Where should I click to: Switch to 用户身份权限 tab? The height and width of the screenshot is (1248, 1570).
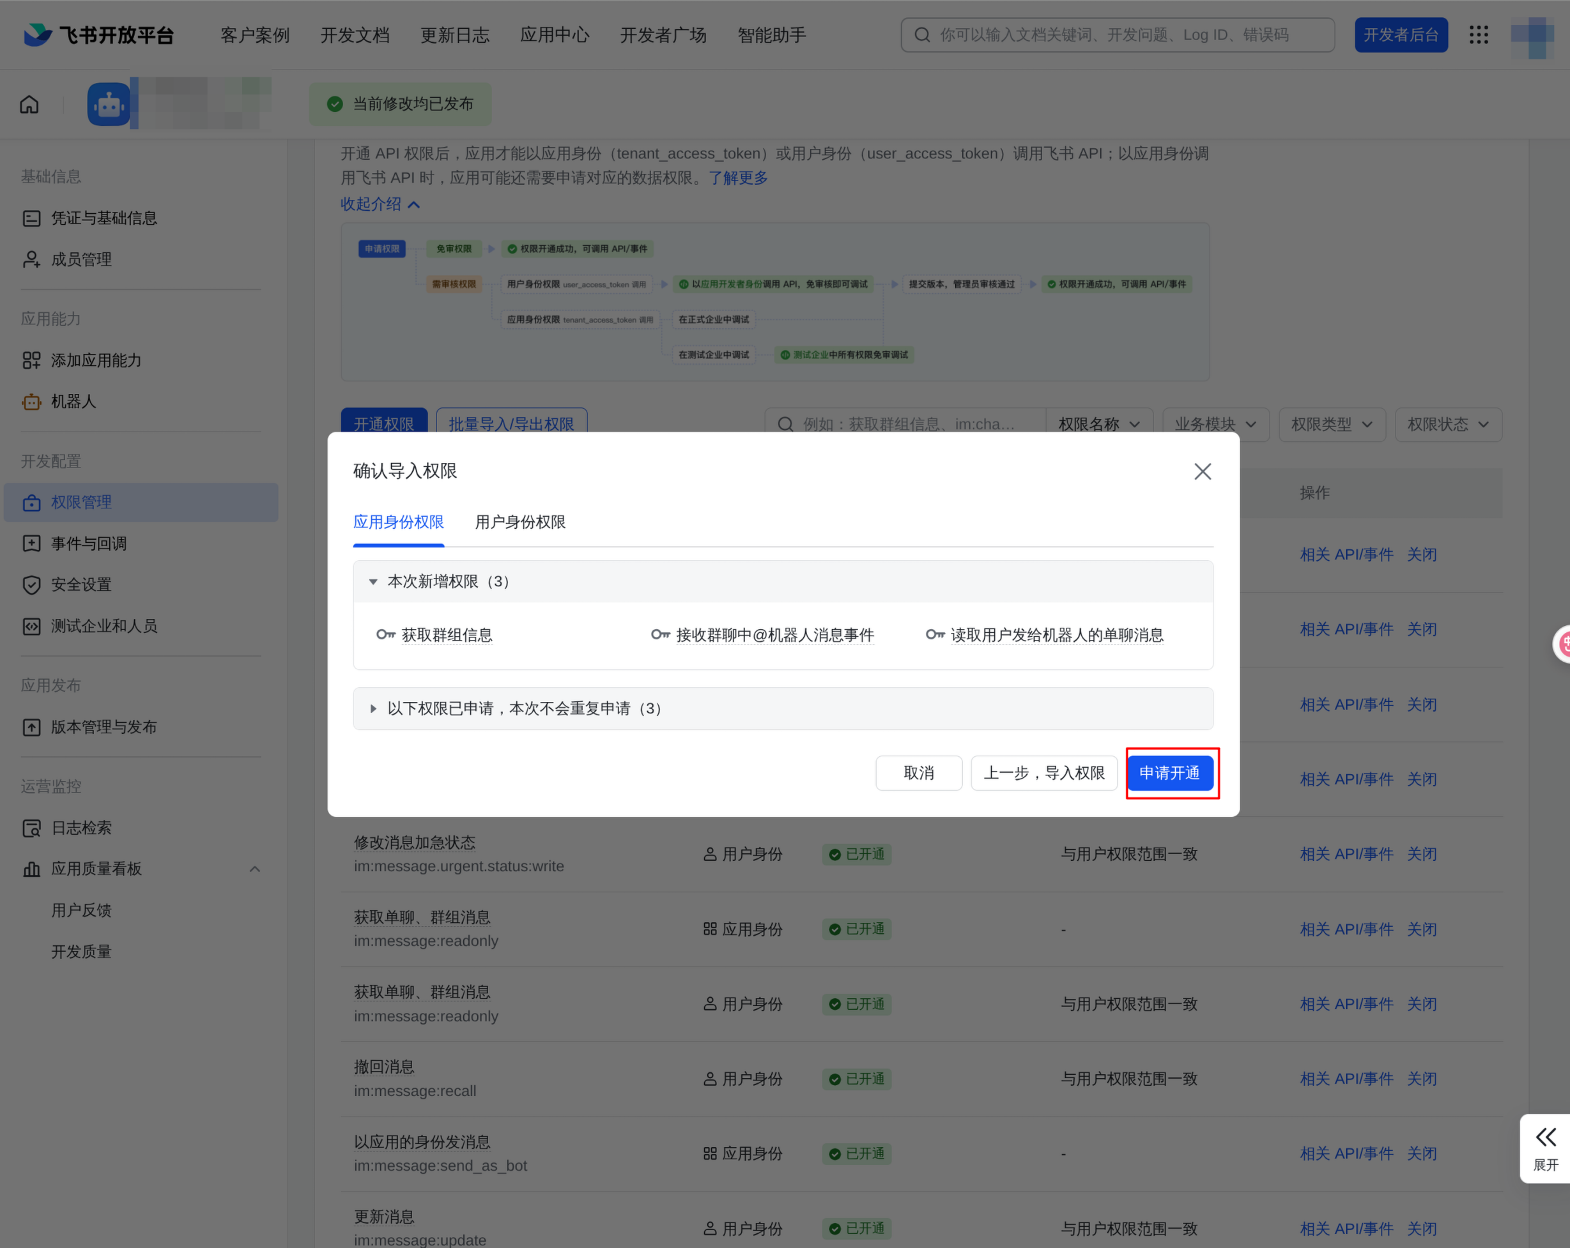click(x=520, y=522)
